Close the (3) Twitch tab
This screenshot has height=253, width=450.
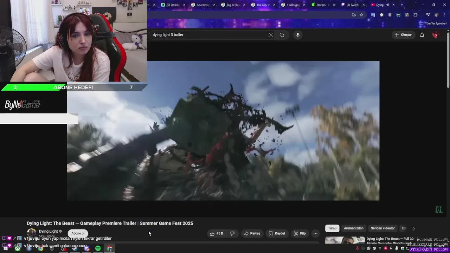click(364, 5)
